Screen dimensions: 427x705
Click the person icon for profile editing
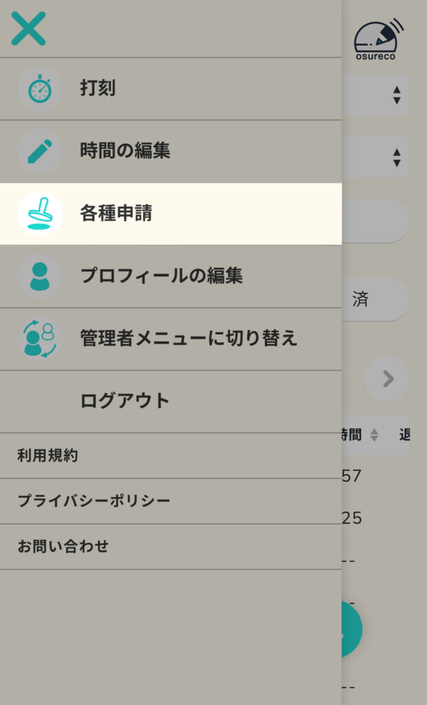coord(39,276)
